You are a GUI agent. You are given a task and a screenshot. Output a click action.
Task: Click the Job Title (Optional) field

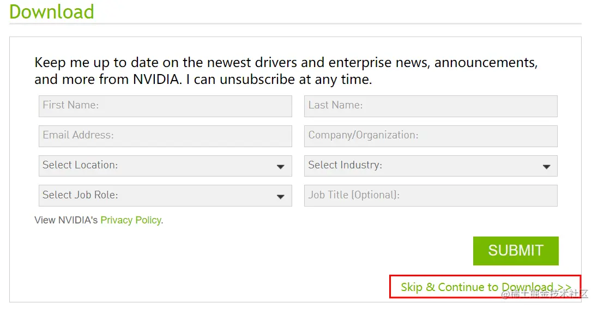point(431,196)
